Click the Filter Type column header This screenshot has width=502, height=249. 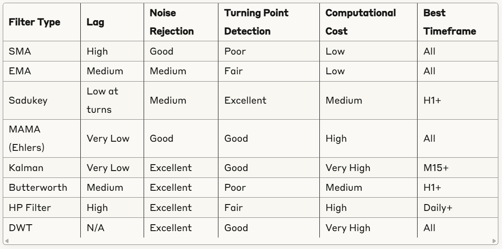point(35,22)
